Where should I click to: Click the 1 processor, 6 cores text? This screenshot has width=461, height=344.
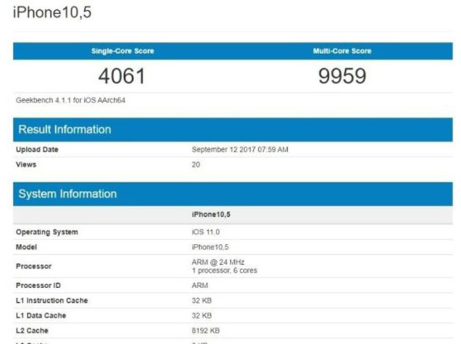click(224, 270)
